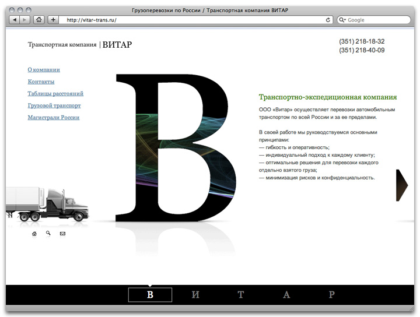Click the black next arrow on right edge

401,185
